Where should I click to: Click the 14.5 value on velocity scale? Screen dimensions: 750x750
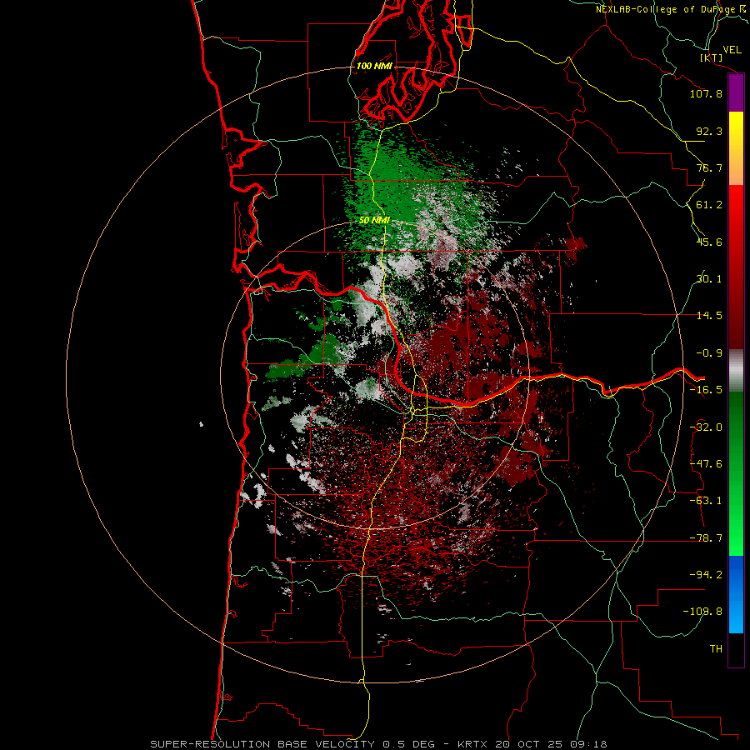tap(709, 316)
